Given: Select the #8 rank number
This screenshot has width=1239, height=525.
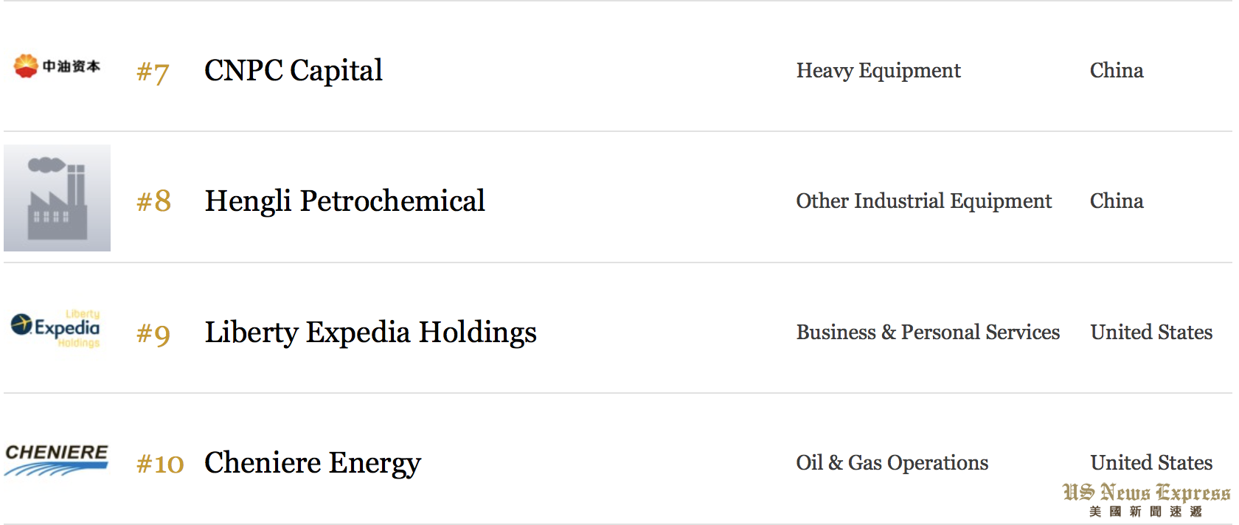Looking at the screenshot, I should (153, 201).
